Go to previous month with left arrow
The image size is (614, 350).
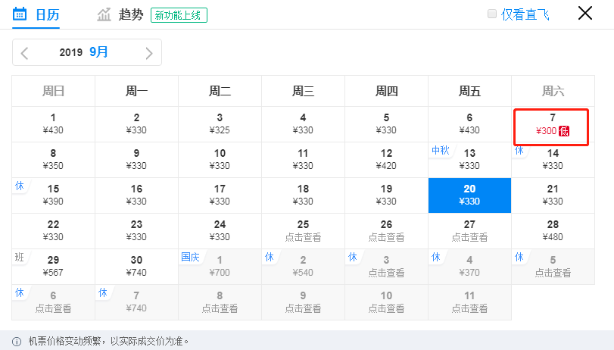click(x=25, y=53)
